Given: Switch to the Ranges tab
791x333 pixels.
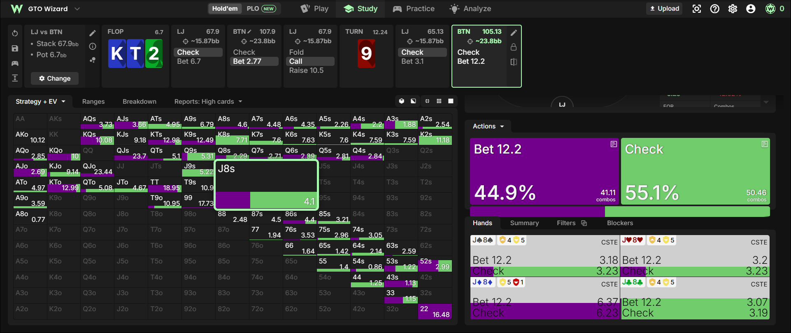Looking at the screenshot, I should [x=93, y=102].
